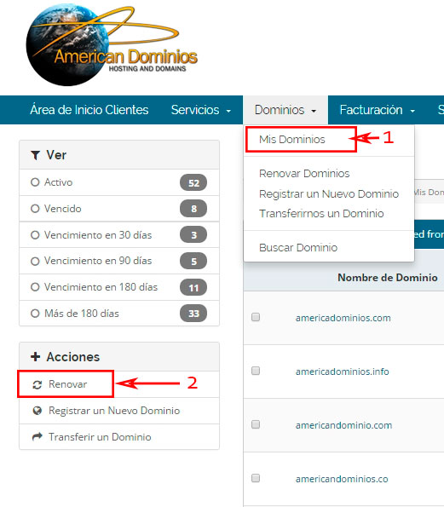Go to Área de Inicio Clientes

tap(89, 110)
